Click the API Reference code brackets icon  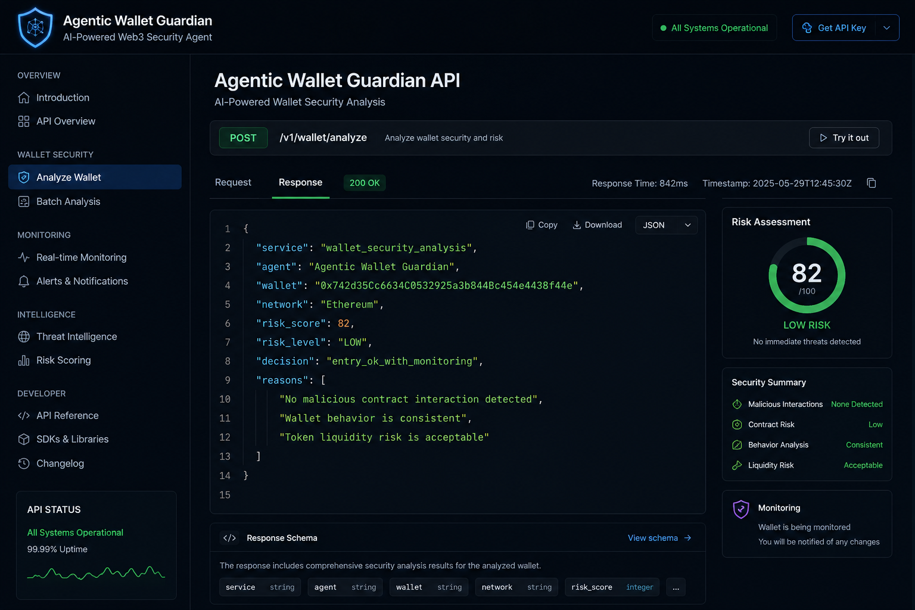[24, 416]
